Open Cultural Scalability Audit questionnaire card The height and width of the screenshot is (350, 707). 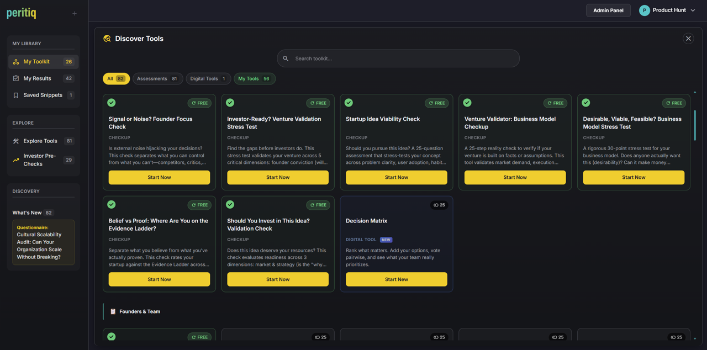pos(44,242)
